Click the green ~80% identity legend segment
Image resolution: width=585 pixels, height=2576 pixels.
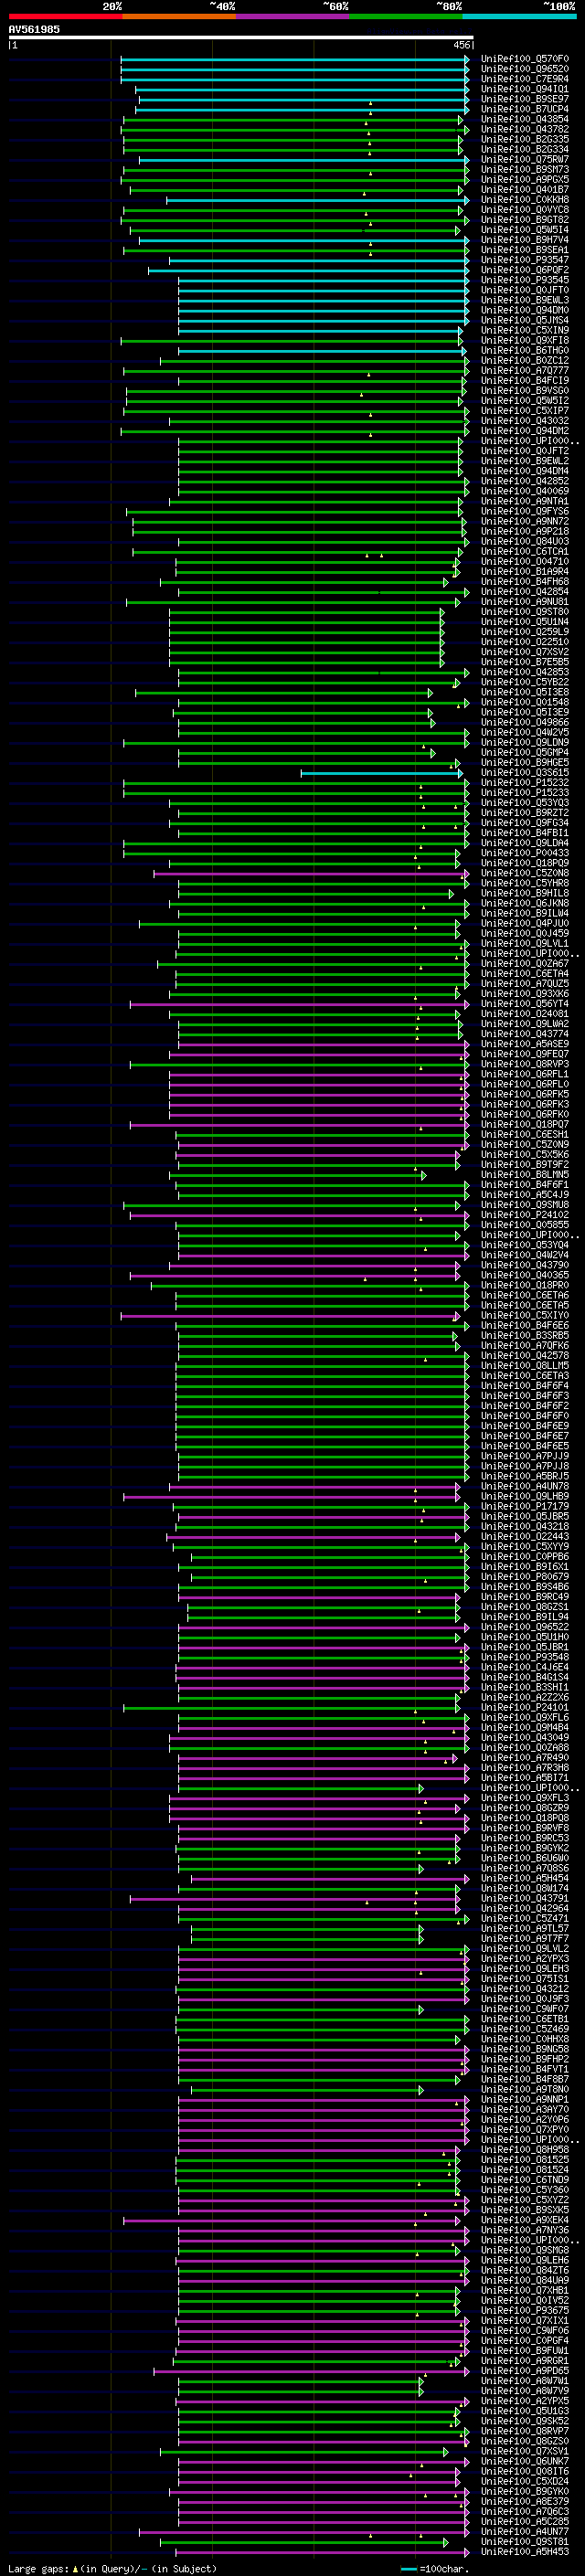[406, 16]
